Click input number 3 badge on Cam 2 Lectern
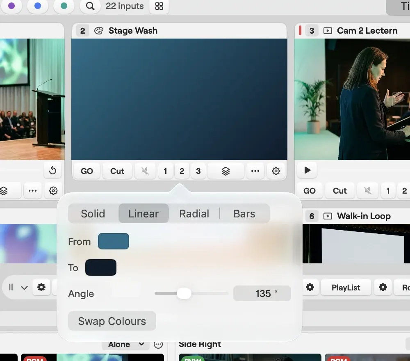 (312, 31)
